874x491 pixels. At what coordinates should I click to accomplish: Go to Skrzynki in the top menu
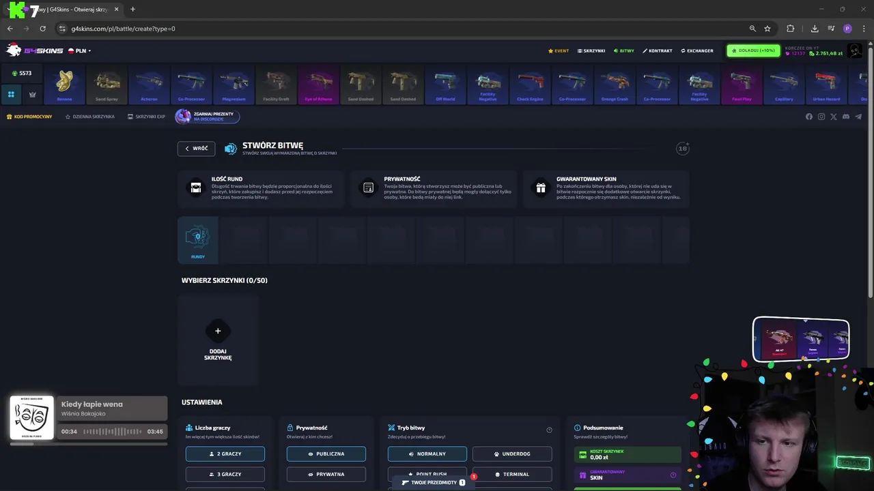tap(591, 50)
